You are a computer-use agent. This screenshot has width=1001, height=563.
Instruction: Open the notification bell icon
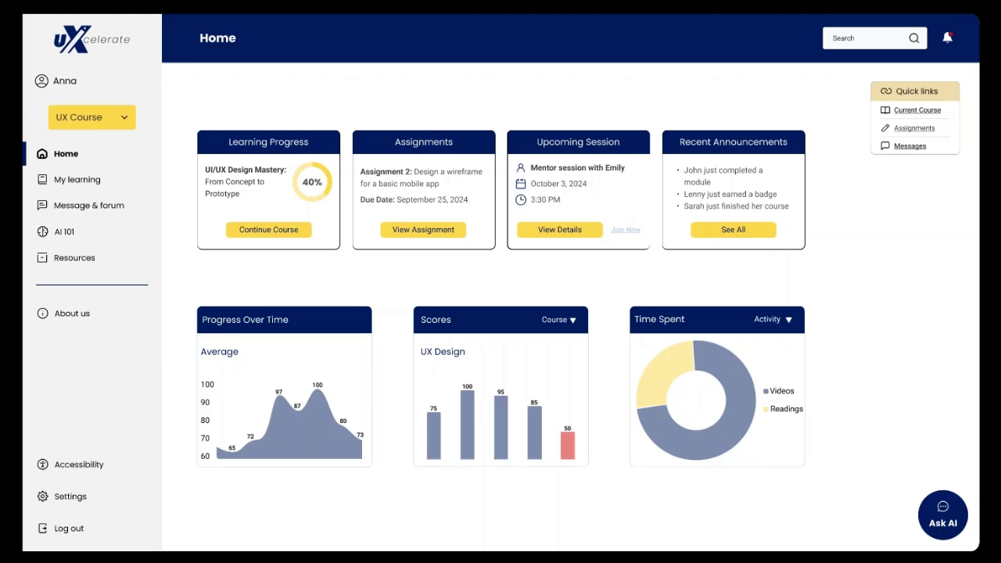[x=946, y=37]
